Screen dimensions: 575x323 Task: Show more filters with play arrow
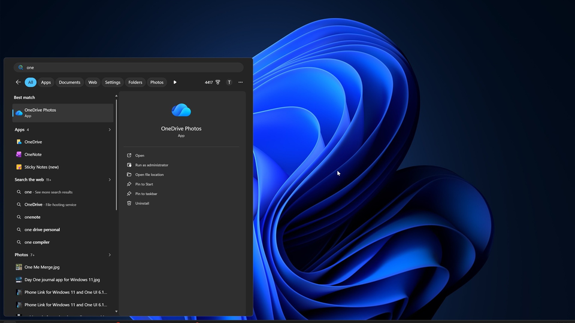175,83
